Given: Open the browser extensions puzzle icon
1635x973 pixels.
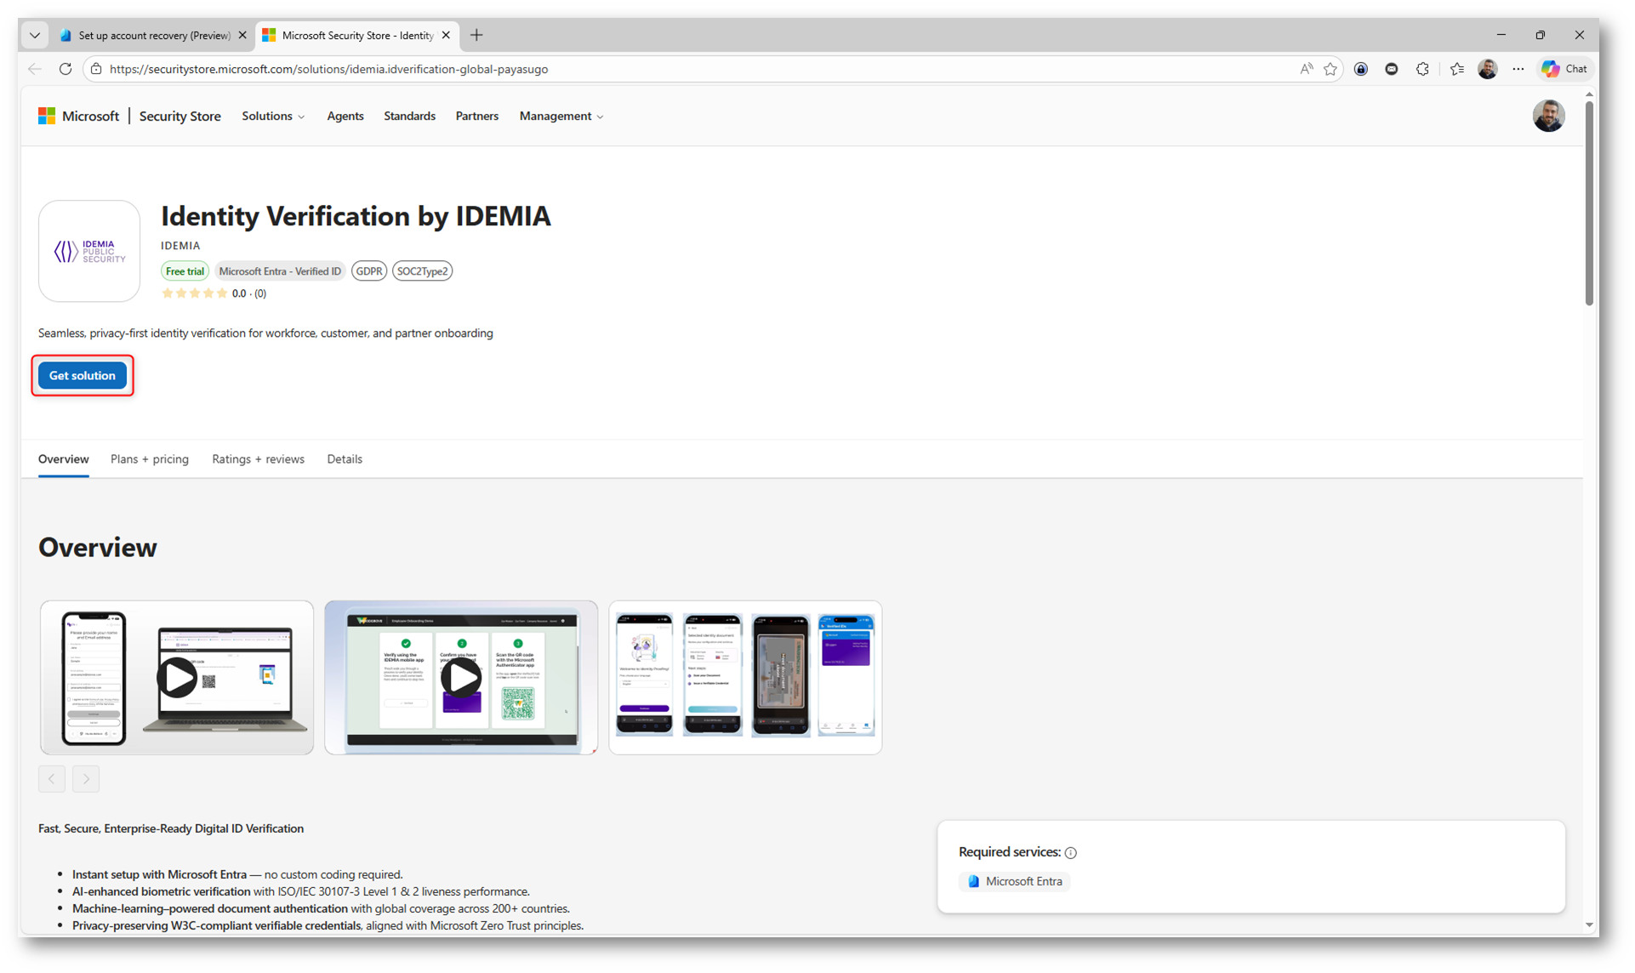Looking at the screenshot, I should (x=1422, y=69).
